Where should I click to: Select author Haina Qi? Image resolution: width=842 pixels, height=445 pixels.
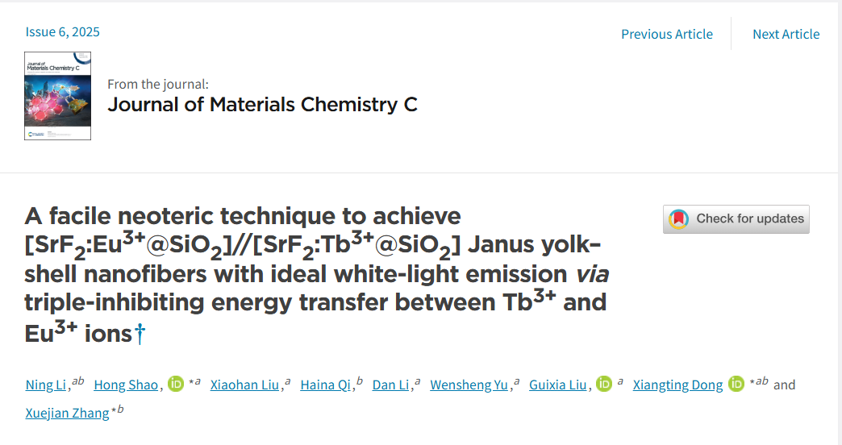point(325,385)
